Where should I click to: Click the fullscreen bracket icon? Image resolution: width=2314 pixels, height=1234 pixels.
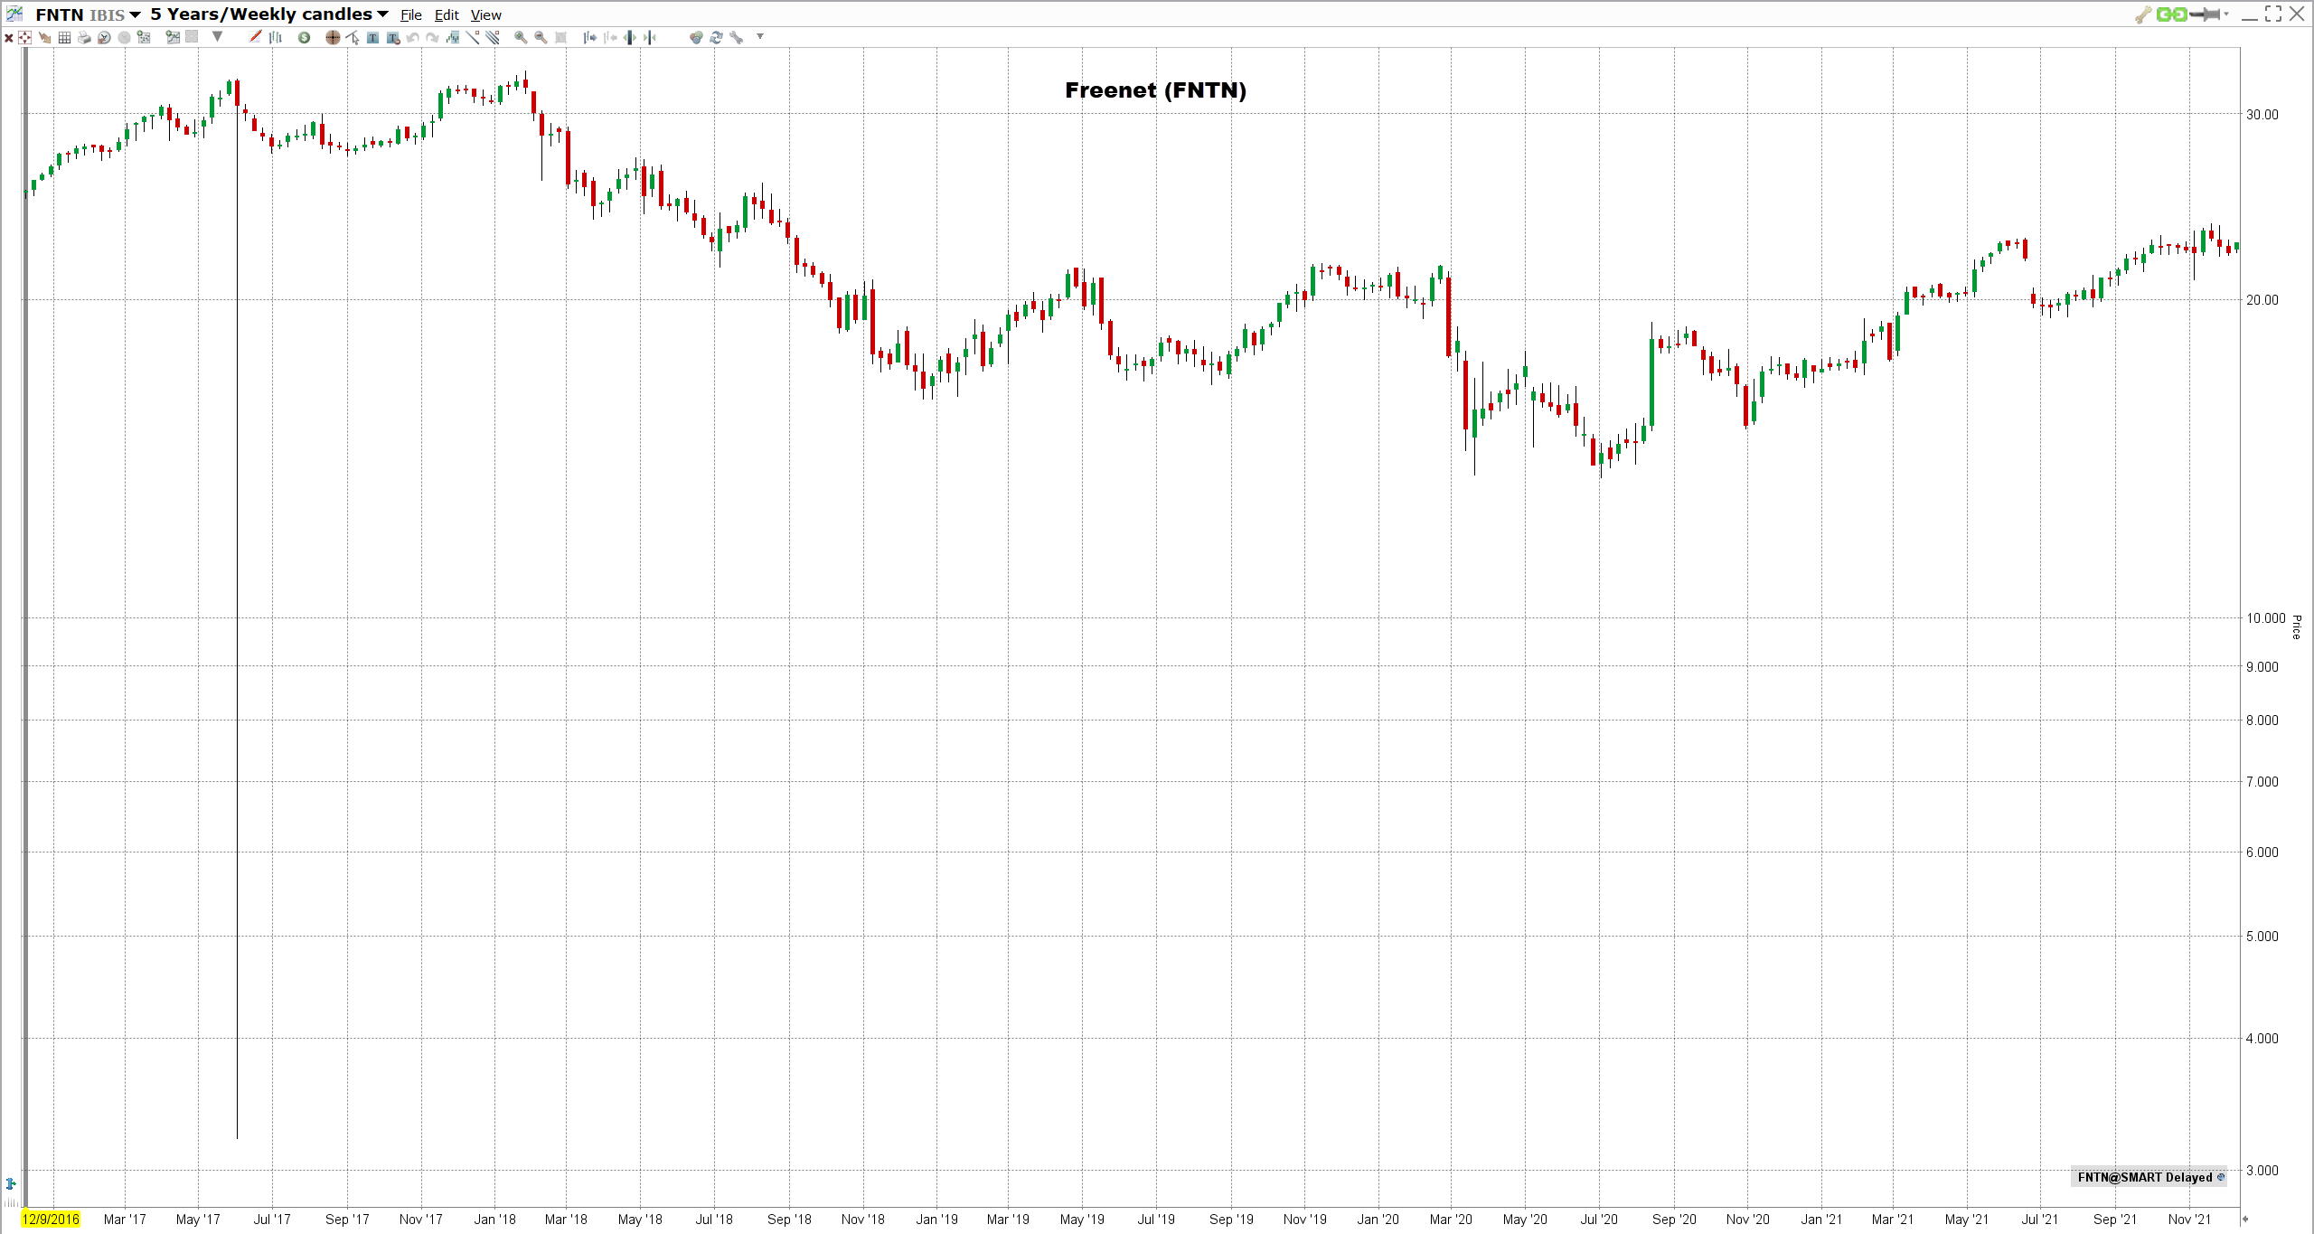(x=2273, y=14)
